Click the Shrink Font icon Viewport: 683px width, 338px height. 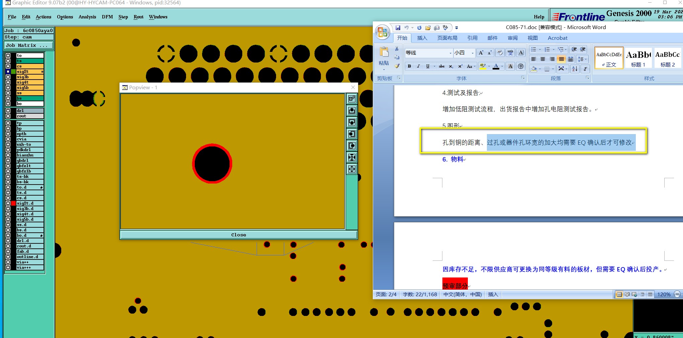pos(490,52)
